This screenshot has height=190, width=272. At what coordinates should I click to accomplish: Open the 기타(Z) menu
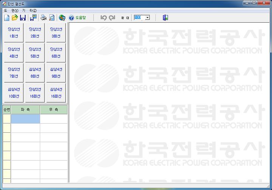(29, 11)
